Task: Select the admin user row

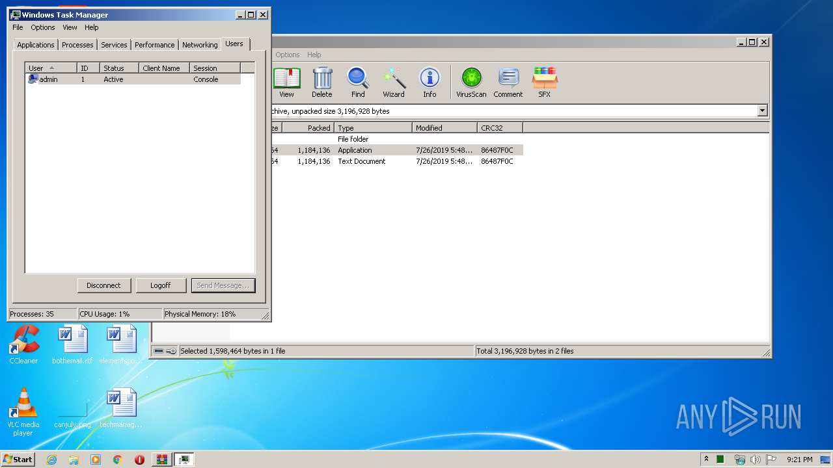Action: click(133, 79)
